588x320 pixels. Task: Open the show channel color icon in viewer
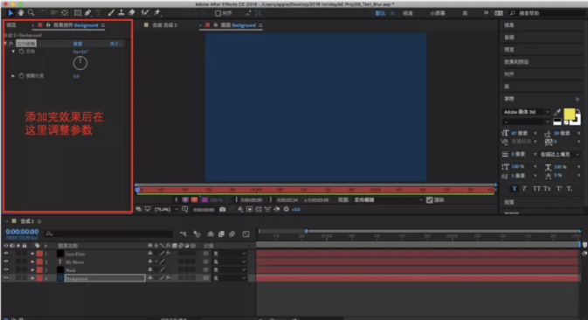[240, 209]
